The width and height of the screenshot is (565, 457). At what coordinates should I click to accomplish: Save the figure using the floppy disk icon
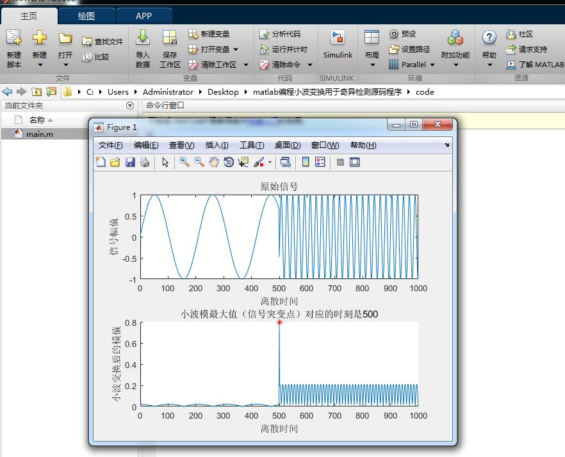click(x=130, y=162)
